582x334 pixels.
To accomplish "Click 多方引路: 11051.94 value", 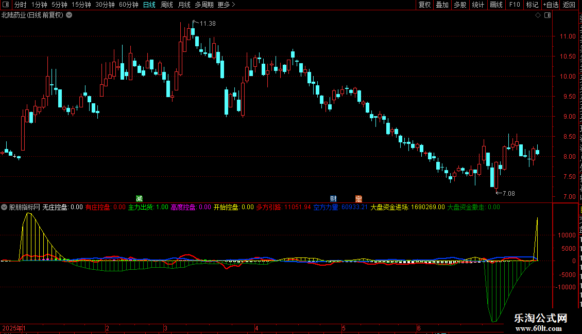I will pyautogui.click(x=283, y=208).
